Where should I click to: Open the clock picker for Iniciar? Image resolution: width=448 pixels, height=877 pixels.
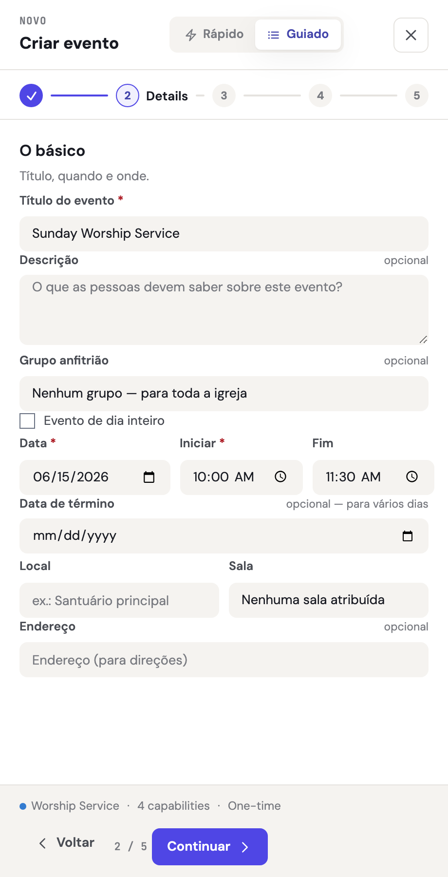tap(280, 477)
